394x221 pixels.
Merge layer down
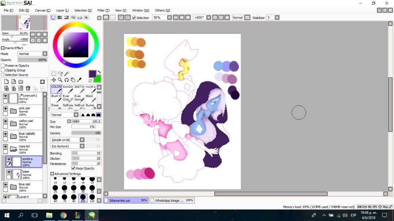(x=13, y=88)
